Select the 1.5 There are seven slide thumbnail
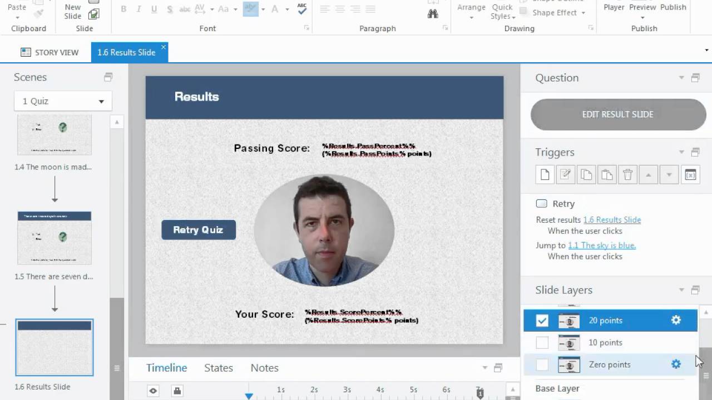 pyautogui.click(x=55, y=238)
